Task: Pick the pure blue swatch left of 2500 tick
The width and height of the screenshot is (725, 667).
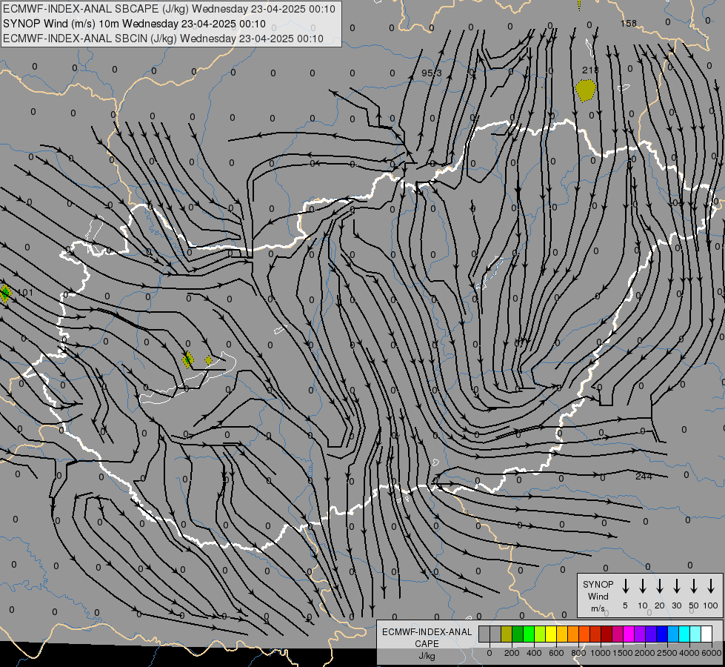Action: click(x=662, y=634)
